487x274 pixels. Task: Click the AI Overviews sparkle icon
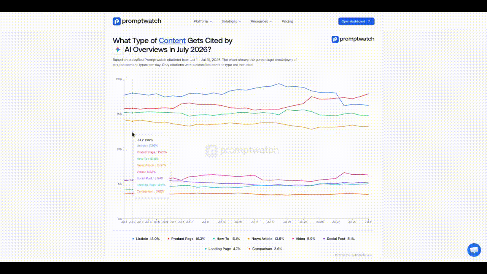pos(118,49)
